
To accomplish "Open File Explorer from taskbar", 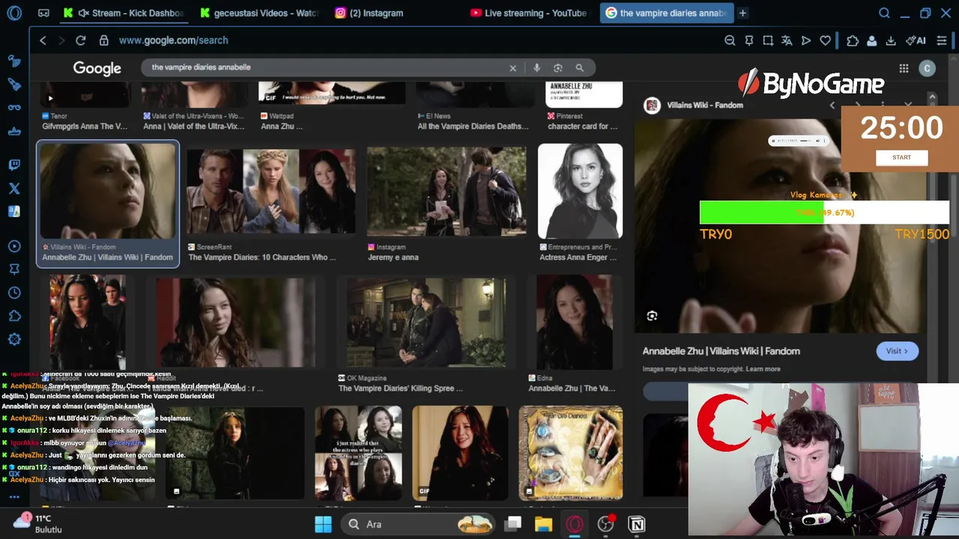I will click(x=543, y=524).
